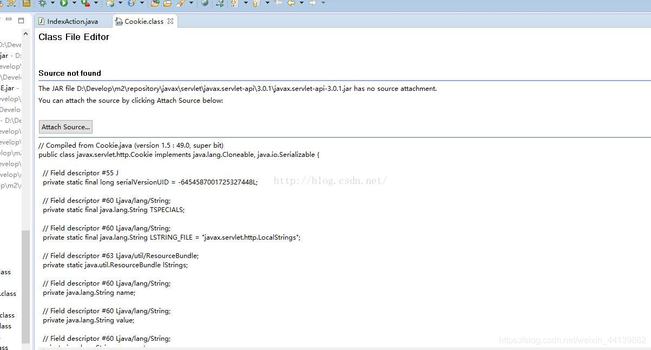Click Run External Tools icon with red toolbox
Viewport: 651px width, 350px height.
tap(85, 3)
